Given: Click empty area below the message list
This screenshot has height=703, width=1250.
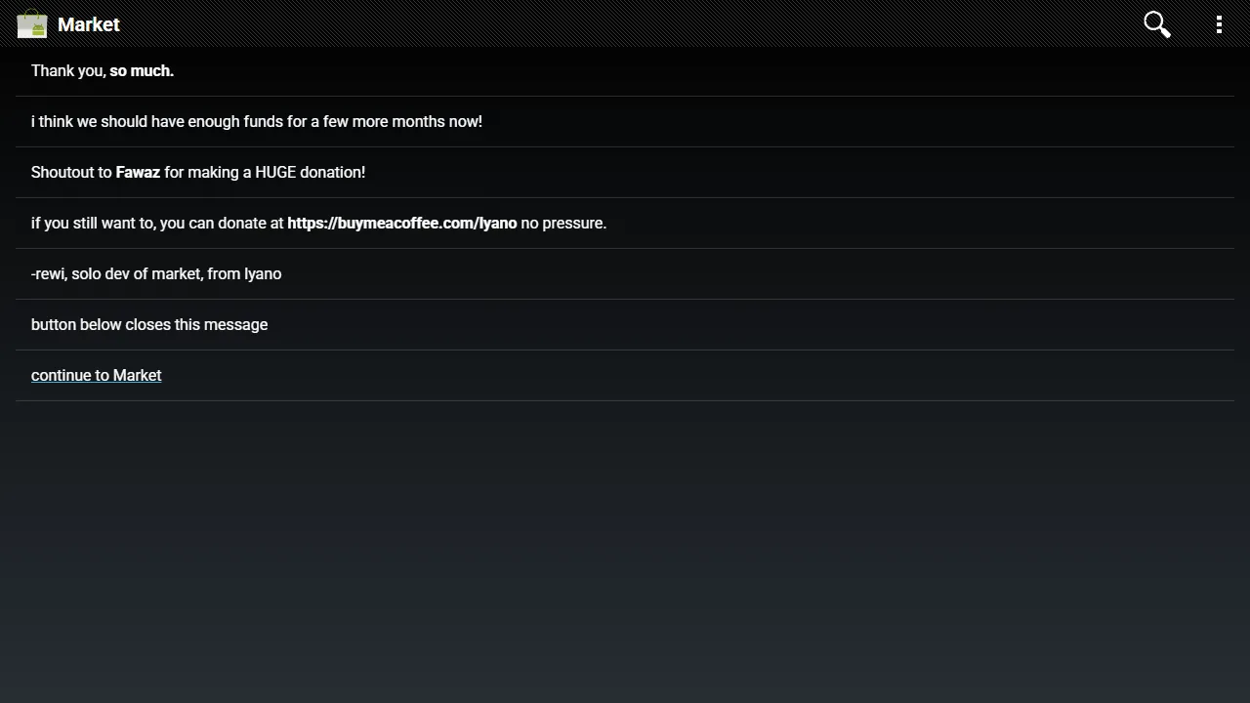Looking at the screenshot, I should point(625,547).
